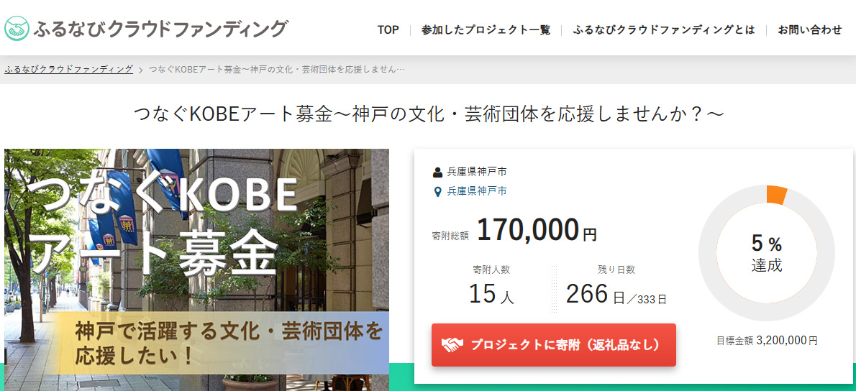Open お問い合わせ menu item

pos(810,30)
